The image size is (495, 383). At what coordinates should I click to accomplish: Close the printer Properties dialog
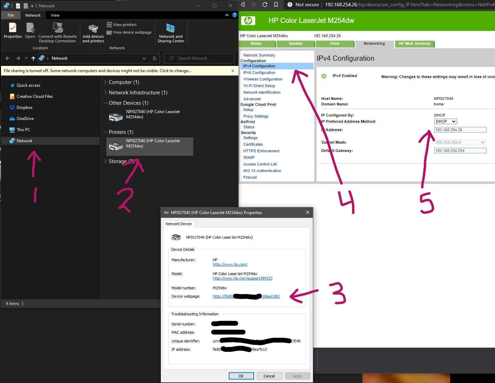(308, 212)
